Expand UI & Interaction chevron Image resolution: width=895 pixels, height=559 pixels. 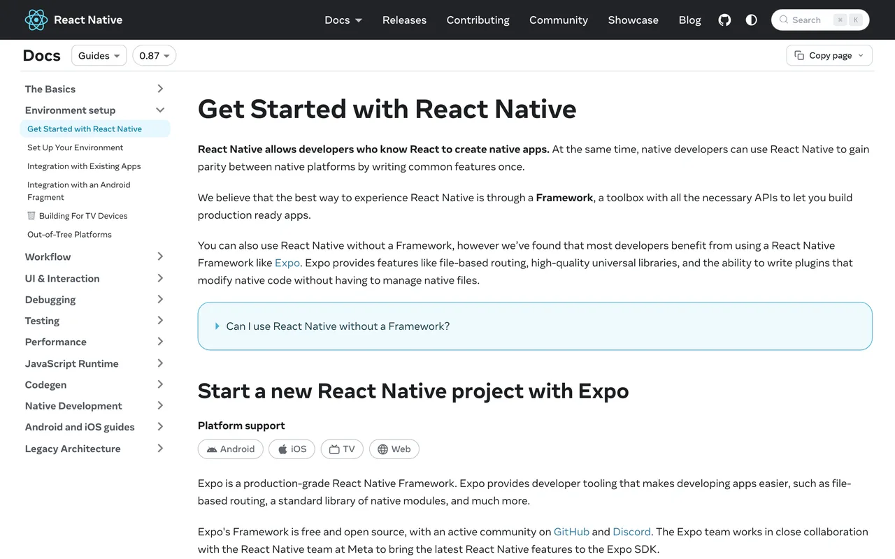(x=160, y=278)
